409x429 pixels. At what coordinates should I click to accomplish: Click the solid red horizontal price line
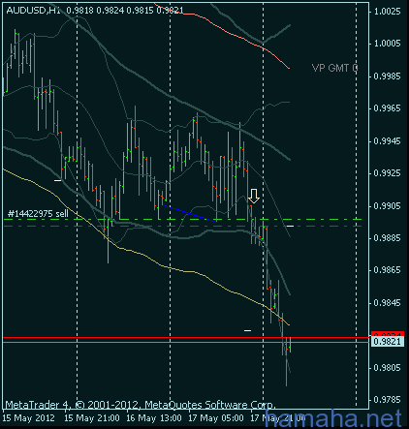tap(186, 337)
